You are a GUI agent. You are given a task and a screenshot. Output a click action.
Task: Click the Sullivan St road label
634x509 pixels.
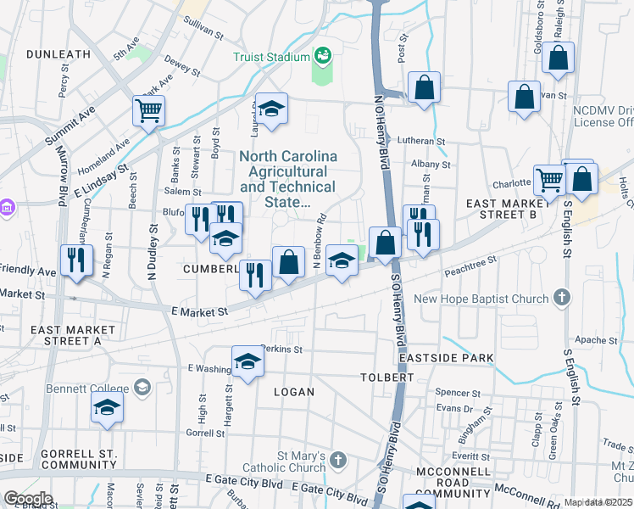[x=203, y=28]
